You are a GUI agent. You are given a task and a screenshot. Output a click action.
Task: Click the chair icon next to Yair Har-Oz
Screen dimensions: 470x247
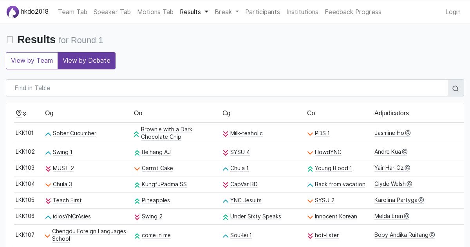click(x=407, y=168)
